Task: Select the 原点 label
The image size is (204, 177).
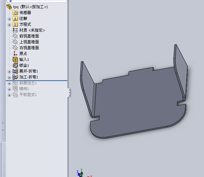Action: coord(23,53)
